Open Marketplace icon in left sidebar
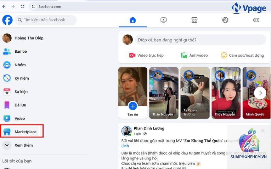 [x=7, y=132]
